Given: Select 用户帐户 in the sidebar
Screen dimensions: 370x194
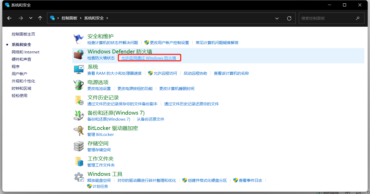Looking at the screenshot, I should coord(19,74).
